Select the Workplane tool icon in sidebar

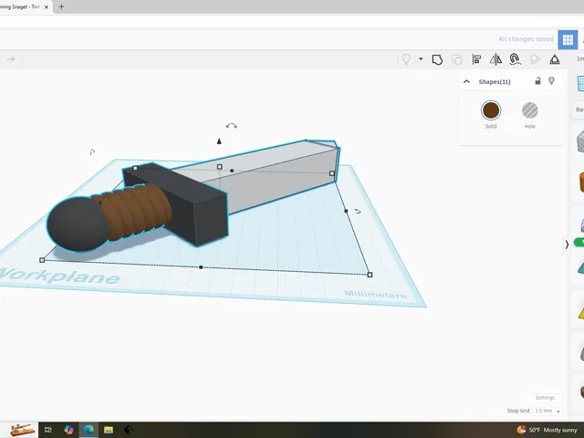click(x=580, y=83)
